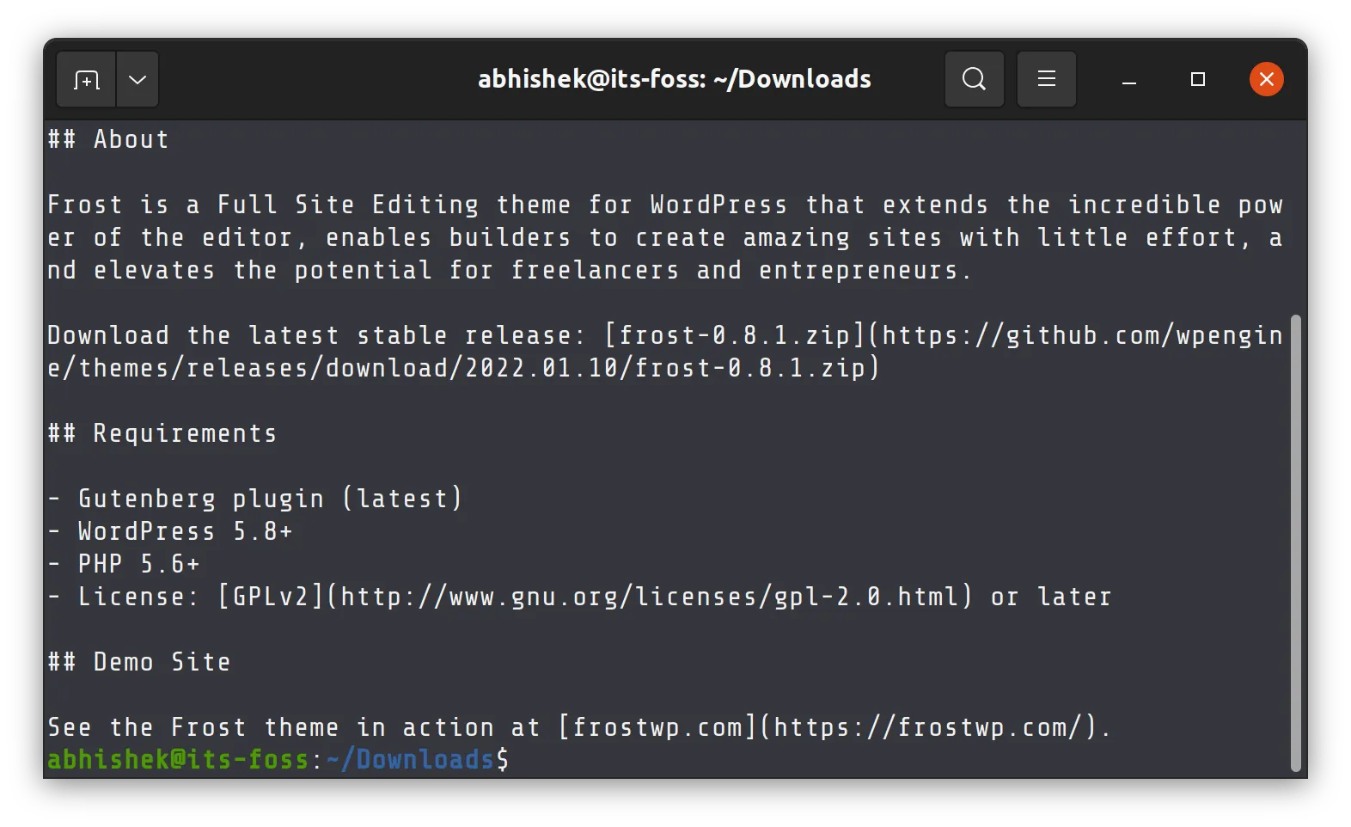Open a new terminal tab
Screen dimensions: 1351x827
pos(85,79)
